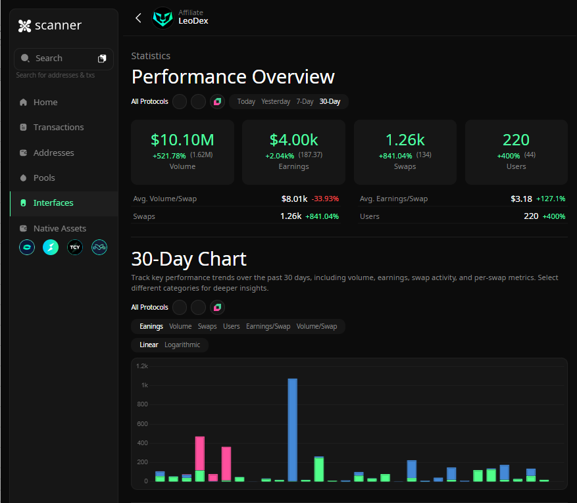The width and height of the screenshot is (577, 503).
Task: Switch the overview period to 7-Day
Action: coord(305,102)
